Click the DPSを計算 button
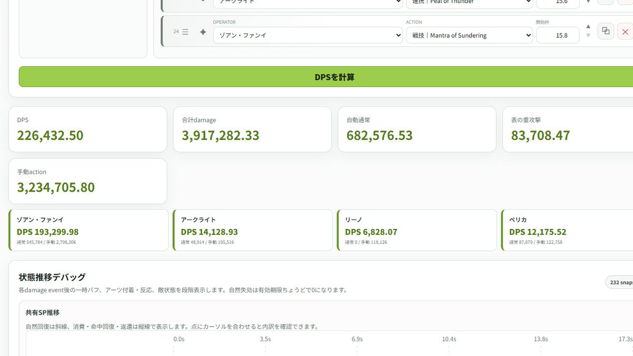633x356 pixels. [325, 77]
